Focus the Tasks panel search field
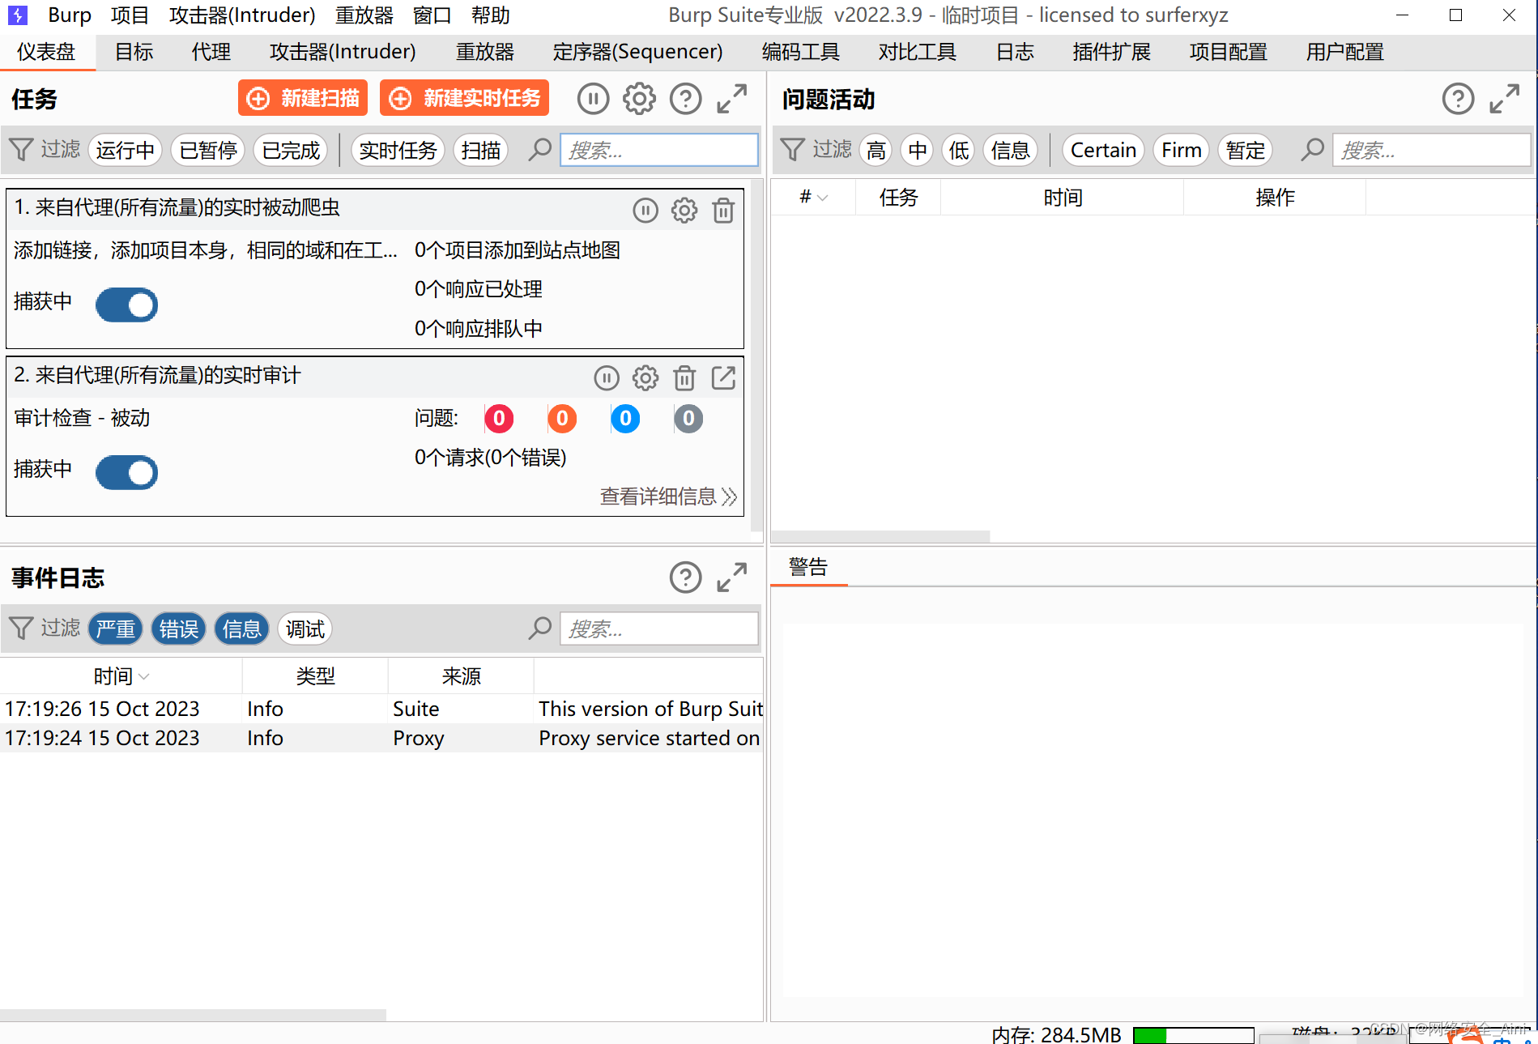 click(659, 150)
